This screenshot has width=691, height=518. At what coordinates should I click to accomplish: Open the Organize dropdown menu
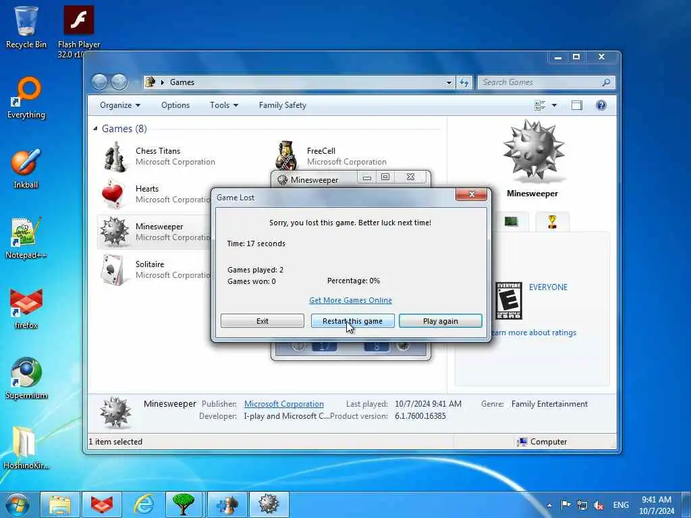(x=120, y=105)
